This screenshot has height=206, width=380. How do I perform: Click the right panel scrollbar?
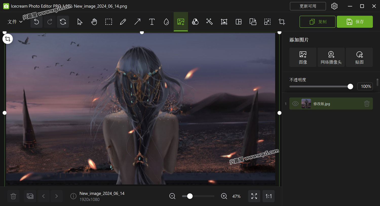click(377, 82)
